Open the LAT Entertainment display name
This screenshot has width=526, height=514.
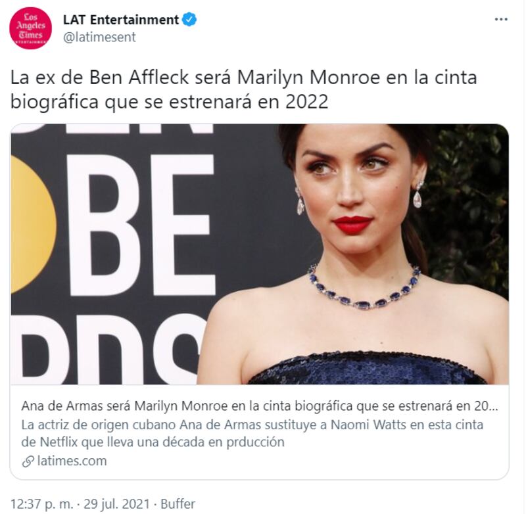click(x=121, y=20)
